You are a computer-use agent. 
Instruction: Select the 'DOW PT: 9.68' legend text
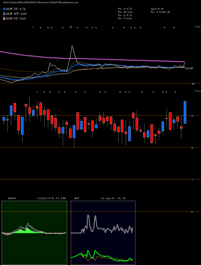point(16,18)
